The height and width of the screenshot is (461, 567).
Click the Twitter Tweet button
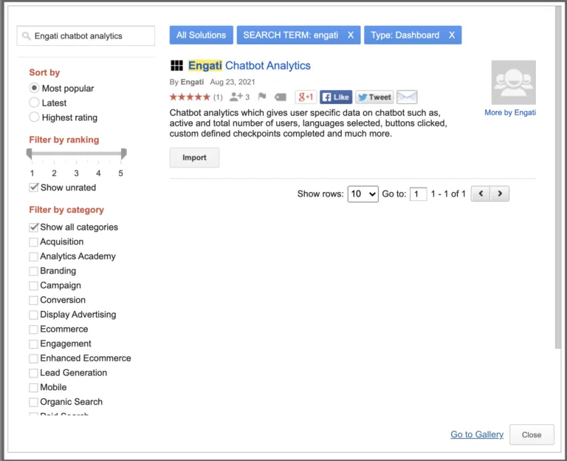coord(374,97)
